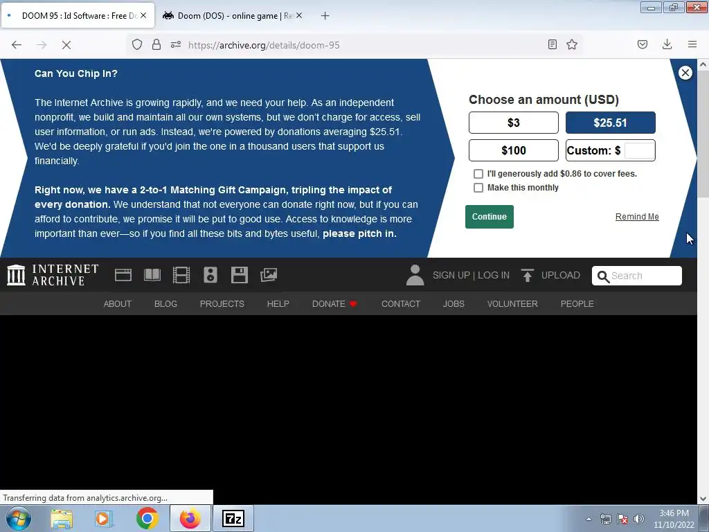Open the JOBS menu item
This screenshot has height=532, width=709.
[x=454, y=304]
